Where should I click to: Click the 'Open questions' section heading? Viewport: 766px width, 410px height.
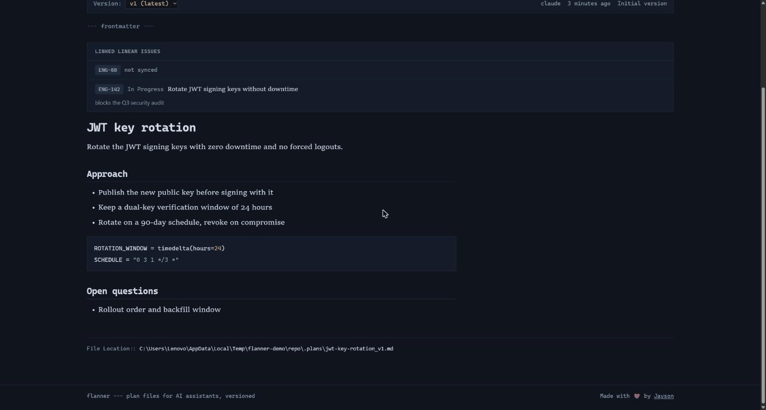[x=122, y=291]
